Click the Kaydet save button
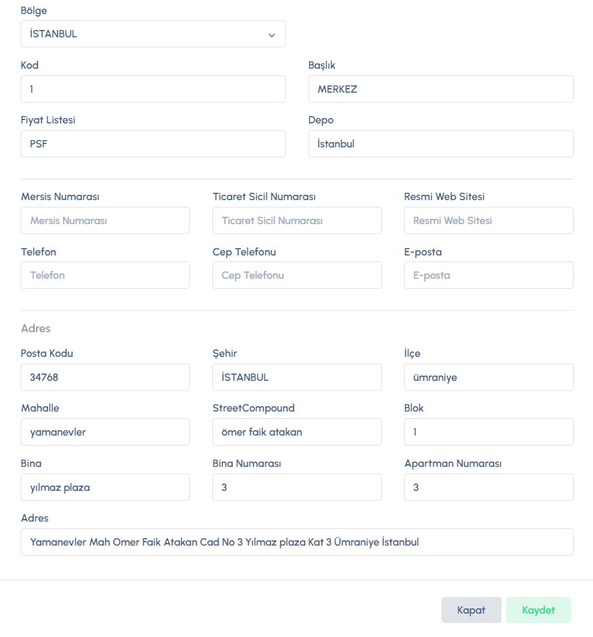Image resolution: width=593 pixels, height=637 pixels. (538, 610)
